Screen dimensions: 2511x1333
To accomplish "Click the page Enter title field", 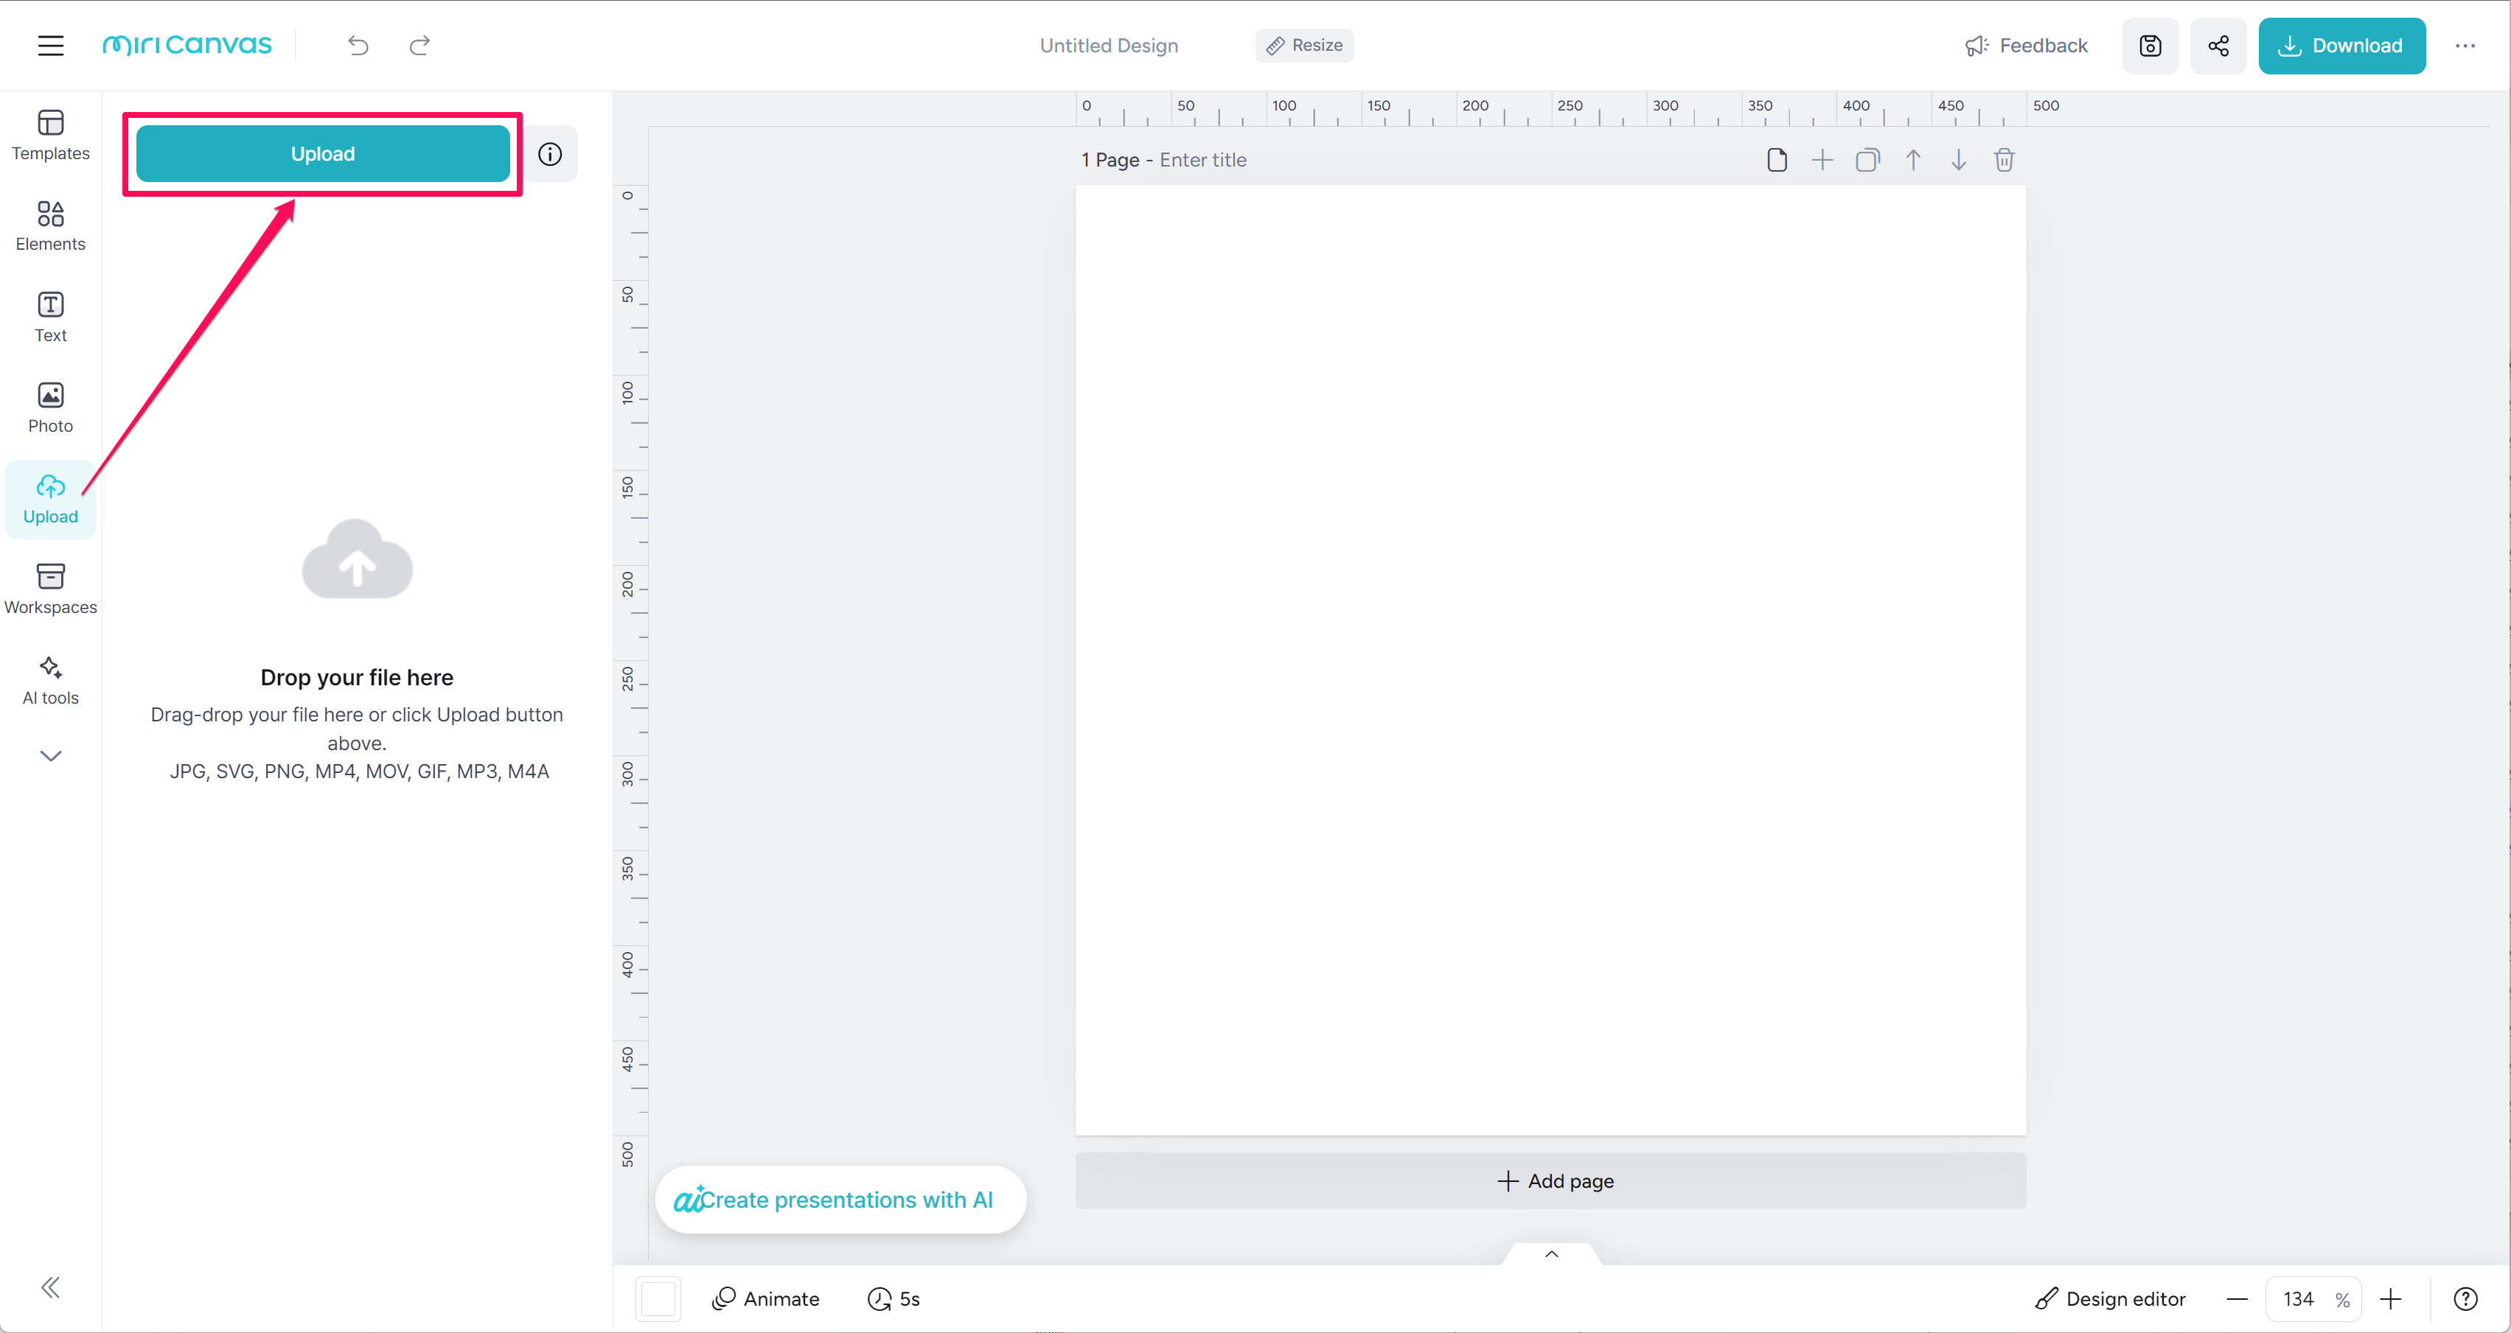I will click(1203, 160).
